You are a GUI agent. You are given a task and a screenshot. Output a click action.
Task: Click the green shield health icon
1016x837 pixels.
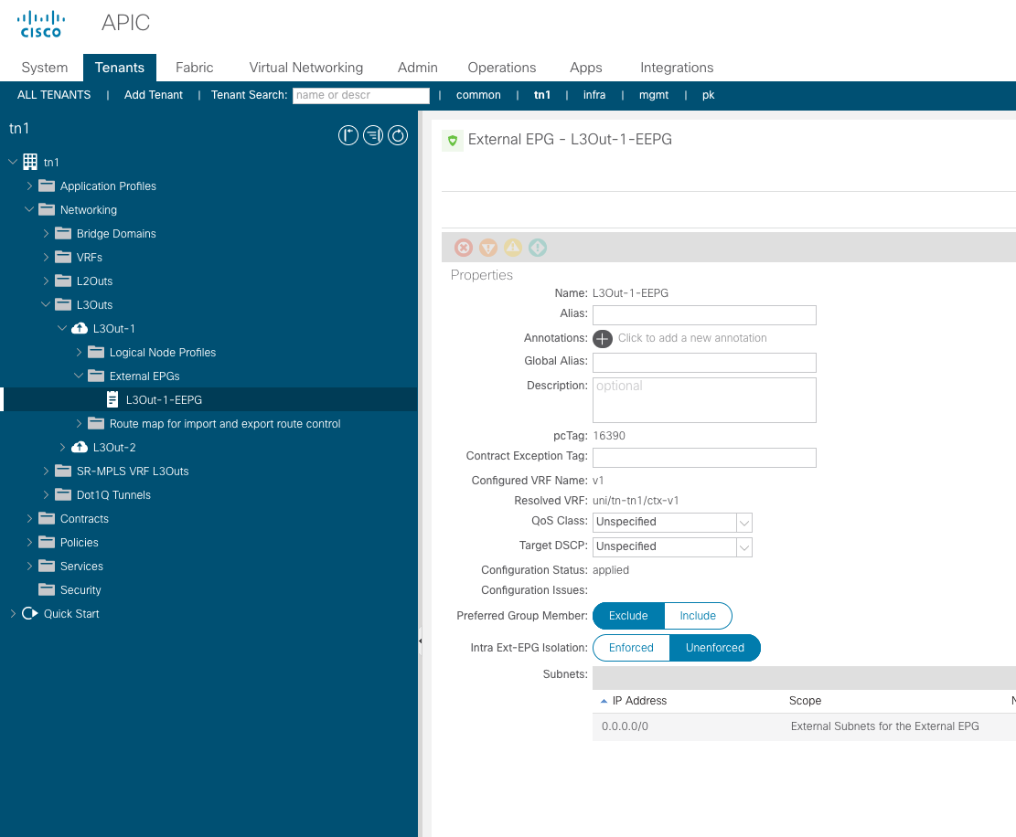point(452,141)
